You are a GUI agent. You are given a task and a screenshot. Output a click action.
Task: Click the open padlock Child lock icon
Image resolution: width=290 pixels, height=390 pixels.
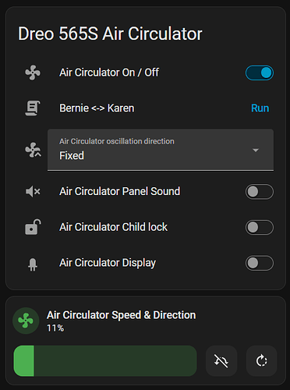click(x=33, y=227)
